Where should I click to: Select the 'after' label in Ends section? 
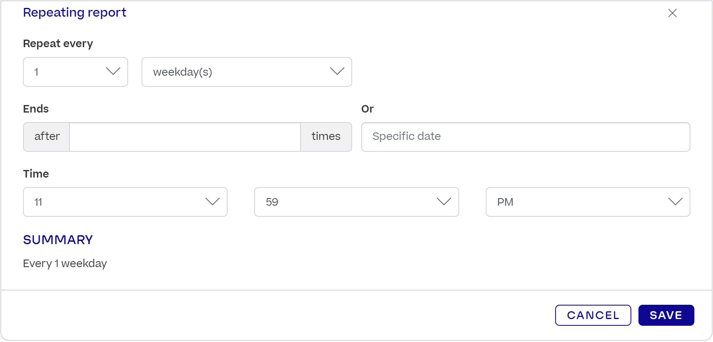coord(46,136)
